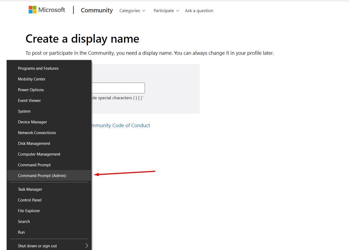The height and width of the screenshot is (250, 349).
Task: Open Device Manager from the list
Action: point(32,122)
